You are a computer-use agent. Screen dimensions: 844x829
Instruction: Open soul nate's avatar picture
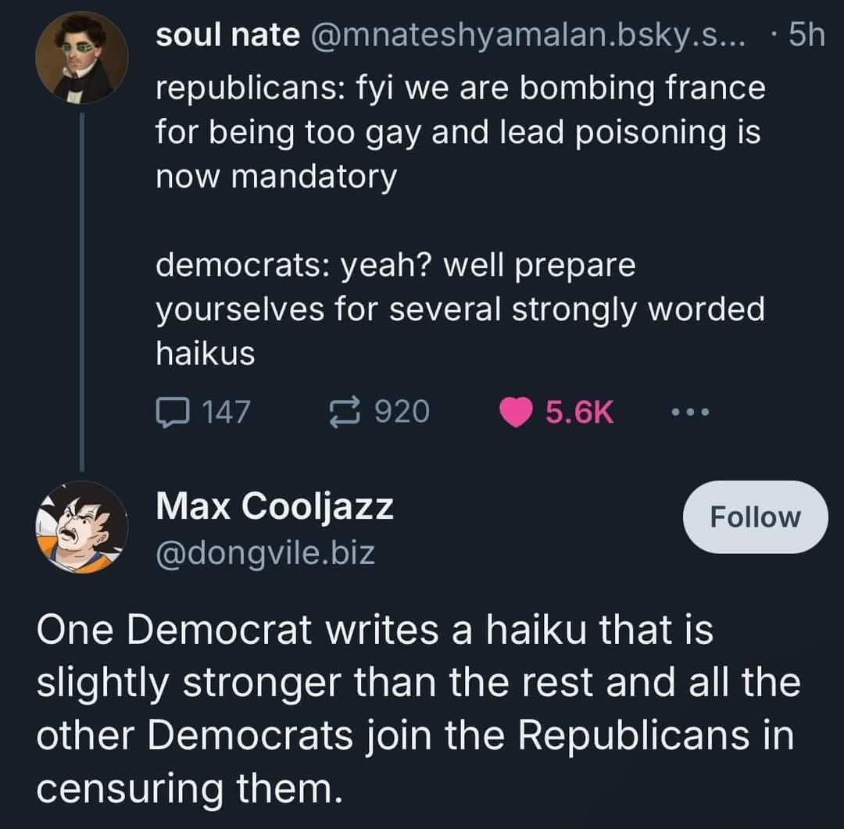82,57
